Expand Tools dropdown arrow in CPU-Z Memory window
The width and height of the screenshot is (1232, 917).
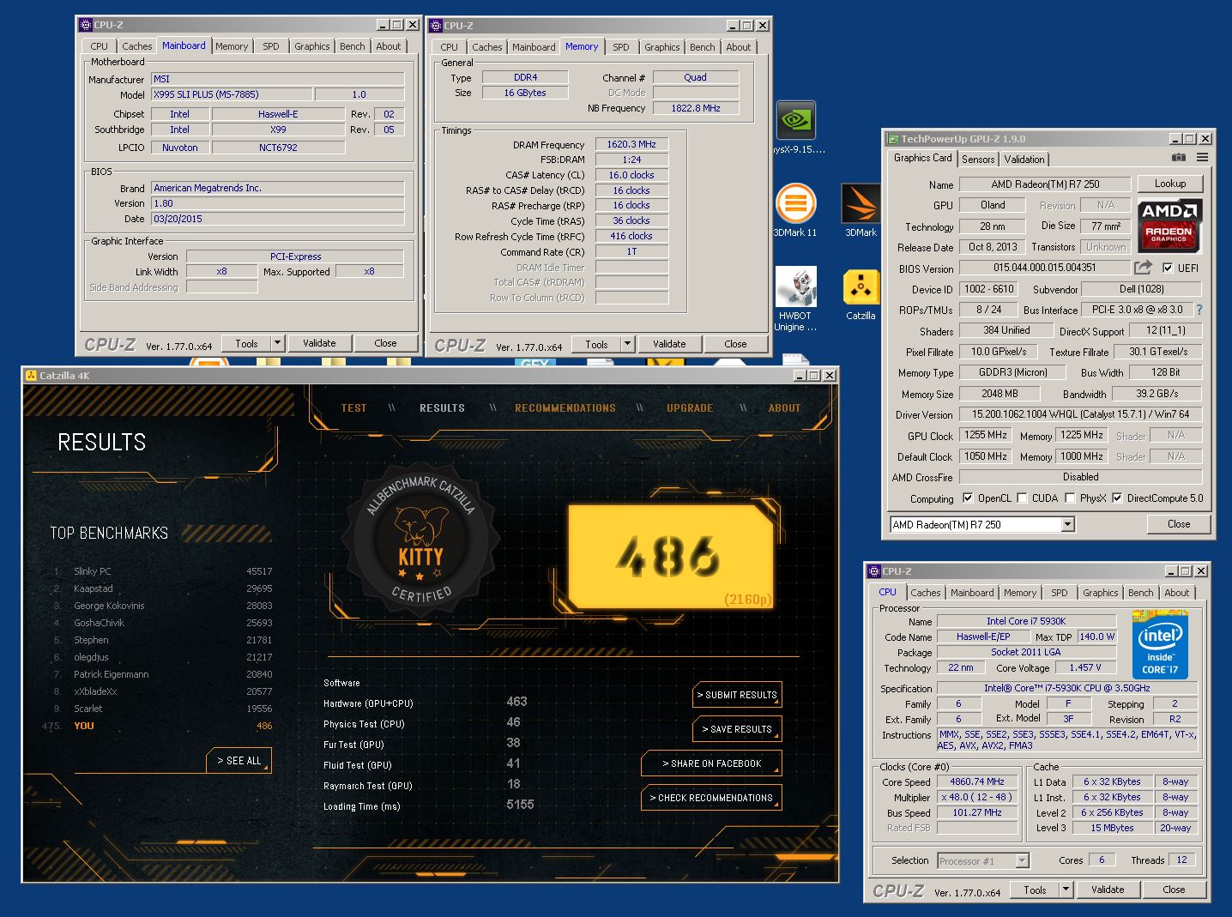point(627,344)
